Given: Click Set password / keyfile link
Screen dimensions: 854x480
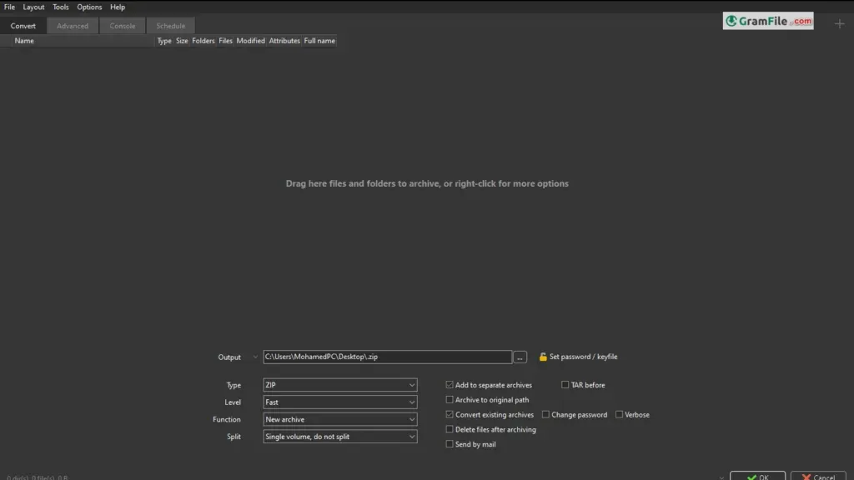Looking at the screenshot, I should [583, 357].
